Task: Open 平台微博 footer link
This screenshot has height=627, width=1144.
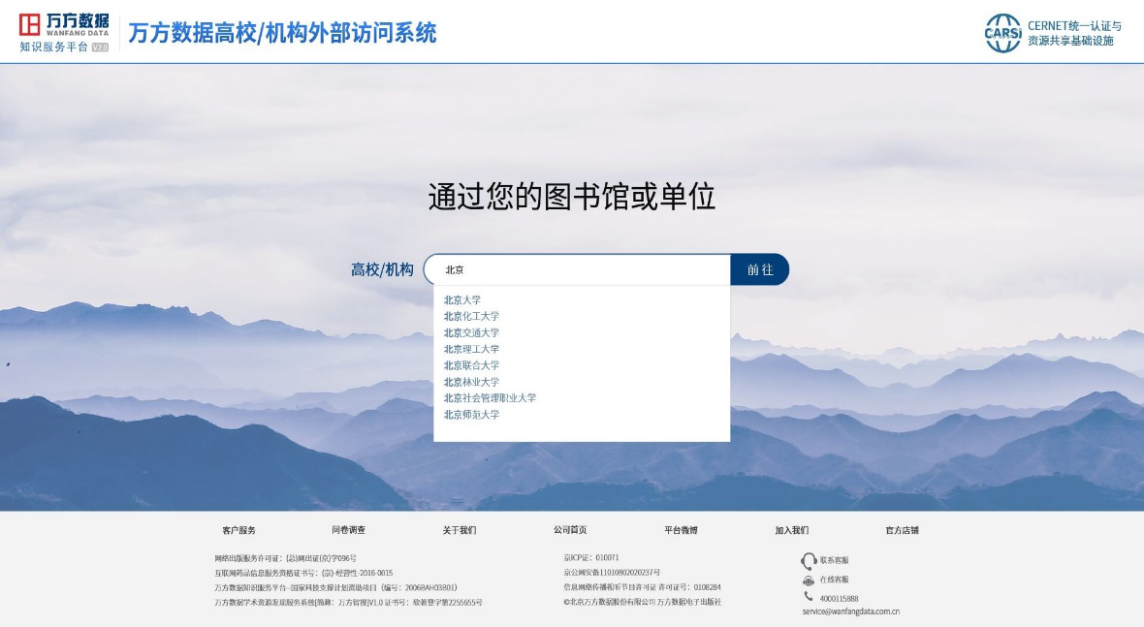Action: pos(681,530)
